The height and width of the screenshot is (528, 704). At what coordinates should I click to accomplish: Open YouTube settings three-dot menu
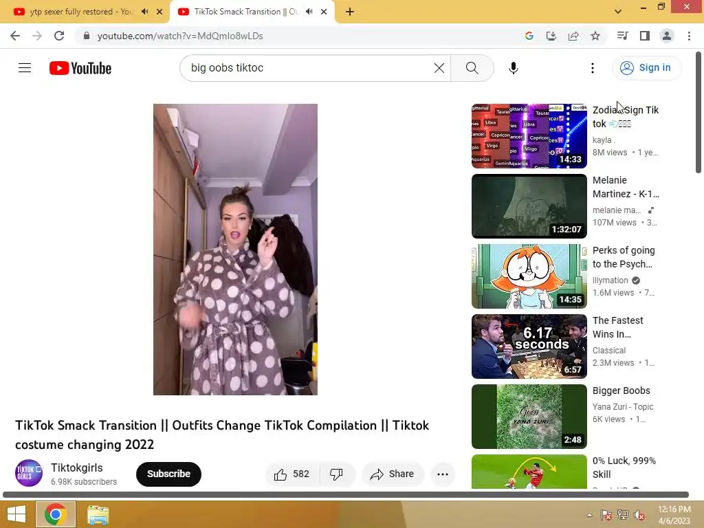592,68
